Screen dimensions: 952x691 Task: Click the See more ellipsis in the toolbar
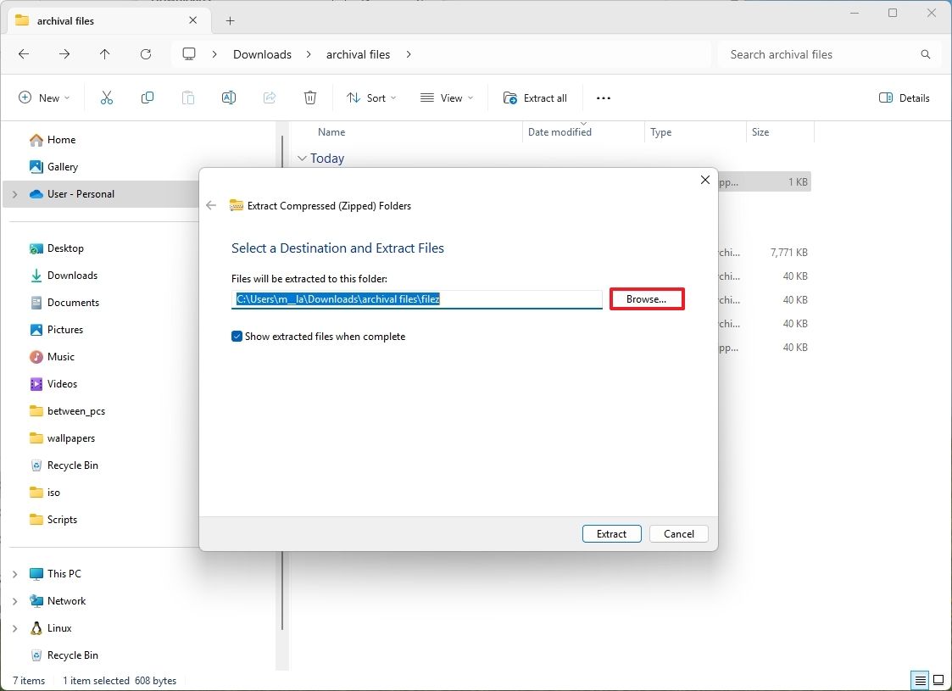click(x=603, y=98)
